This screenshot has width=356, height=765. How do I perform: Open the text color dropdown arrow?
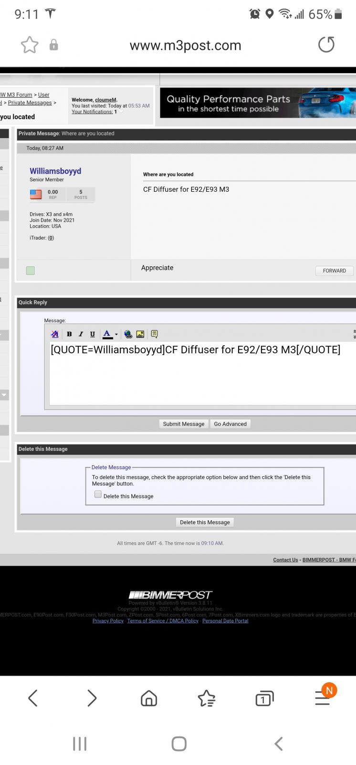[x=116, y=334]
